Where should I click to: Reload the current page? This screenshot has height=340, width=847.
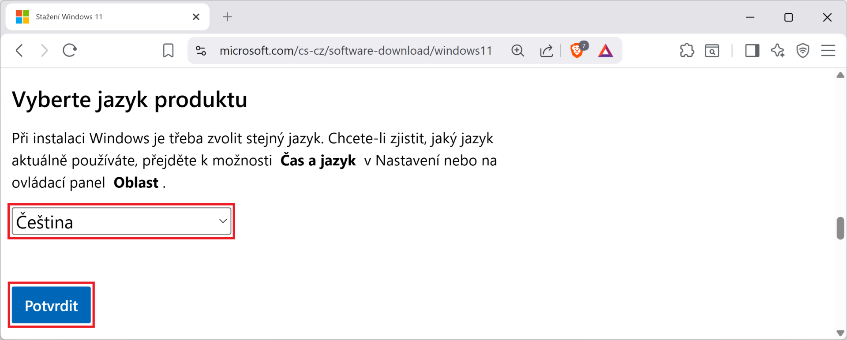pos(70,50)
